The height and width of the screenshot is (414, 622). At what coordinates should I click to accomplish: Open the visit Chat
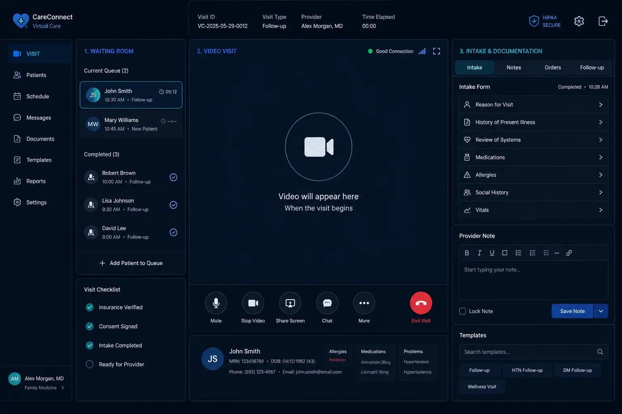[x=327, y=303]
